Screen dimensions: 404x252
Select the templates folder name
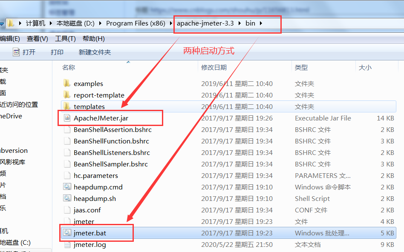tap(89, 106)
